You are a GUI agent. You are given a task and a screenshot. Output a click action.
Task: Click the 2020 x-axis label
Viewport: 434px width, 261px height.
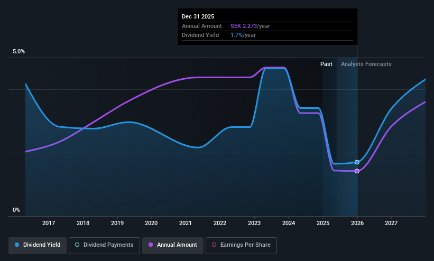151,223
